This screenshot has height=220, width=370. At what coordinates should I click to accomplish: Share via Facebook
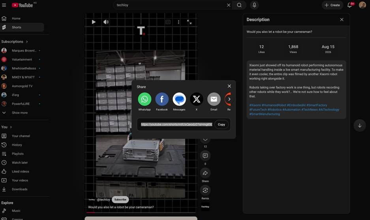162,99
